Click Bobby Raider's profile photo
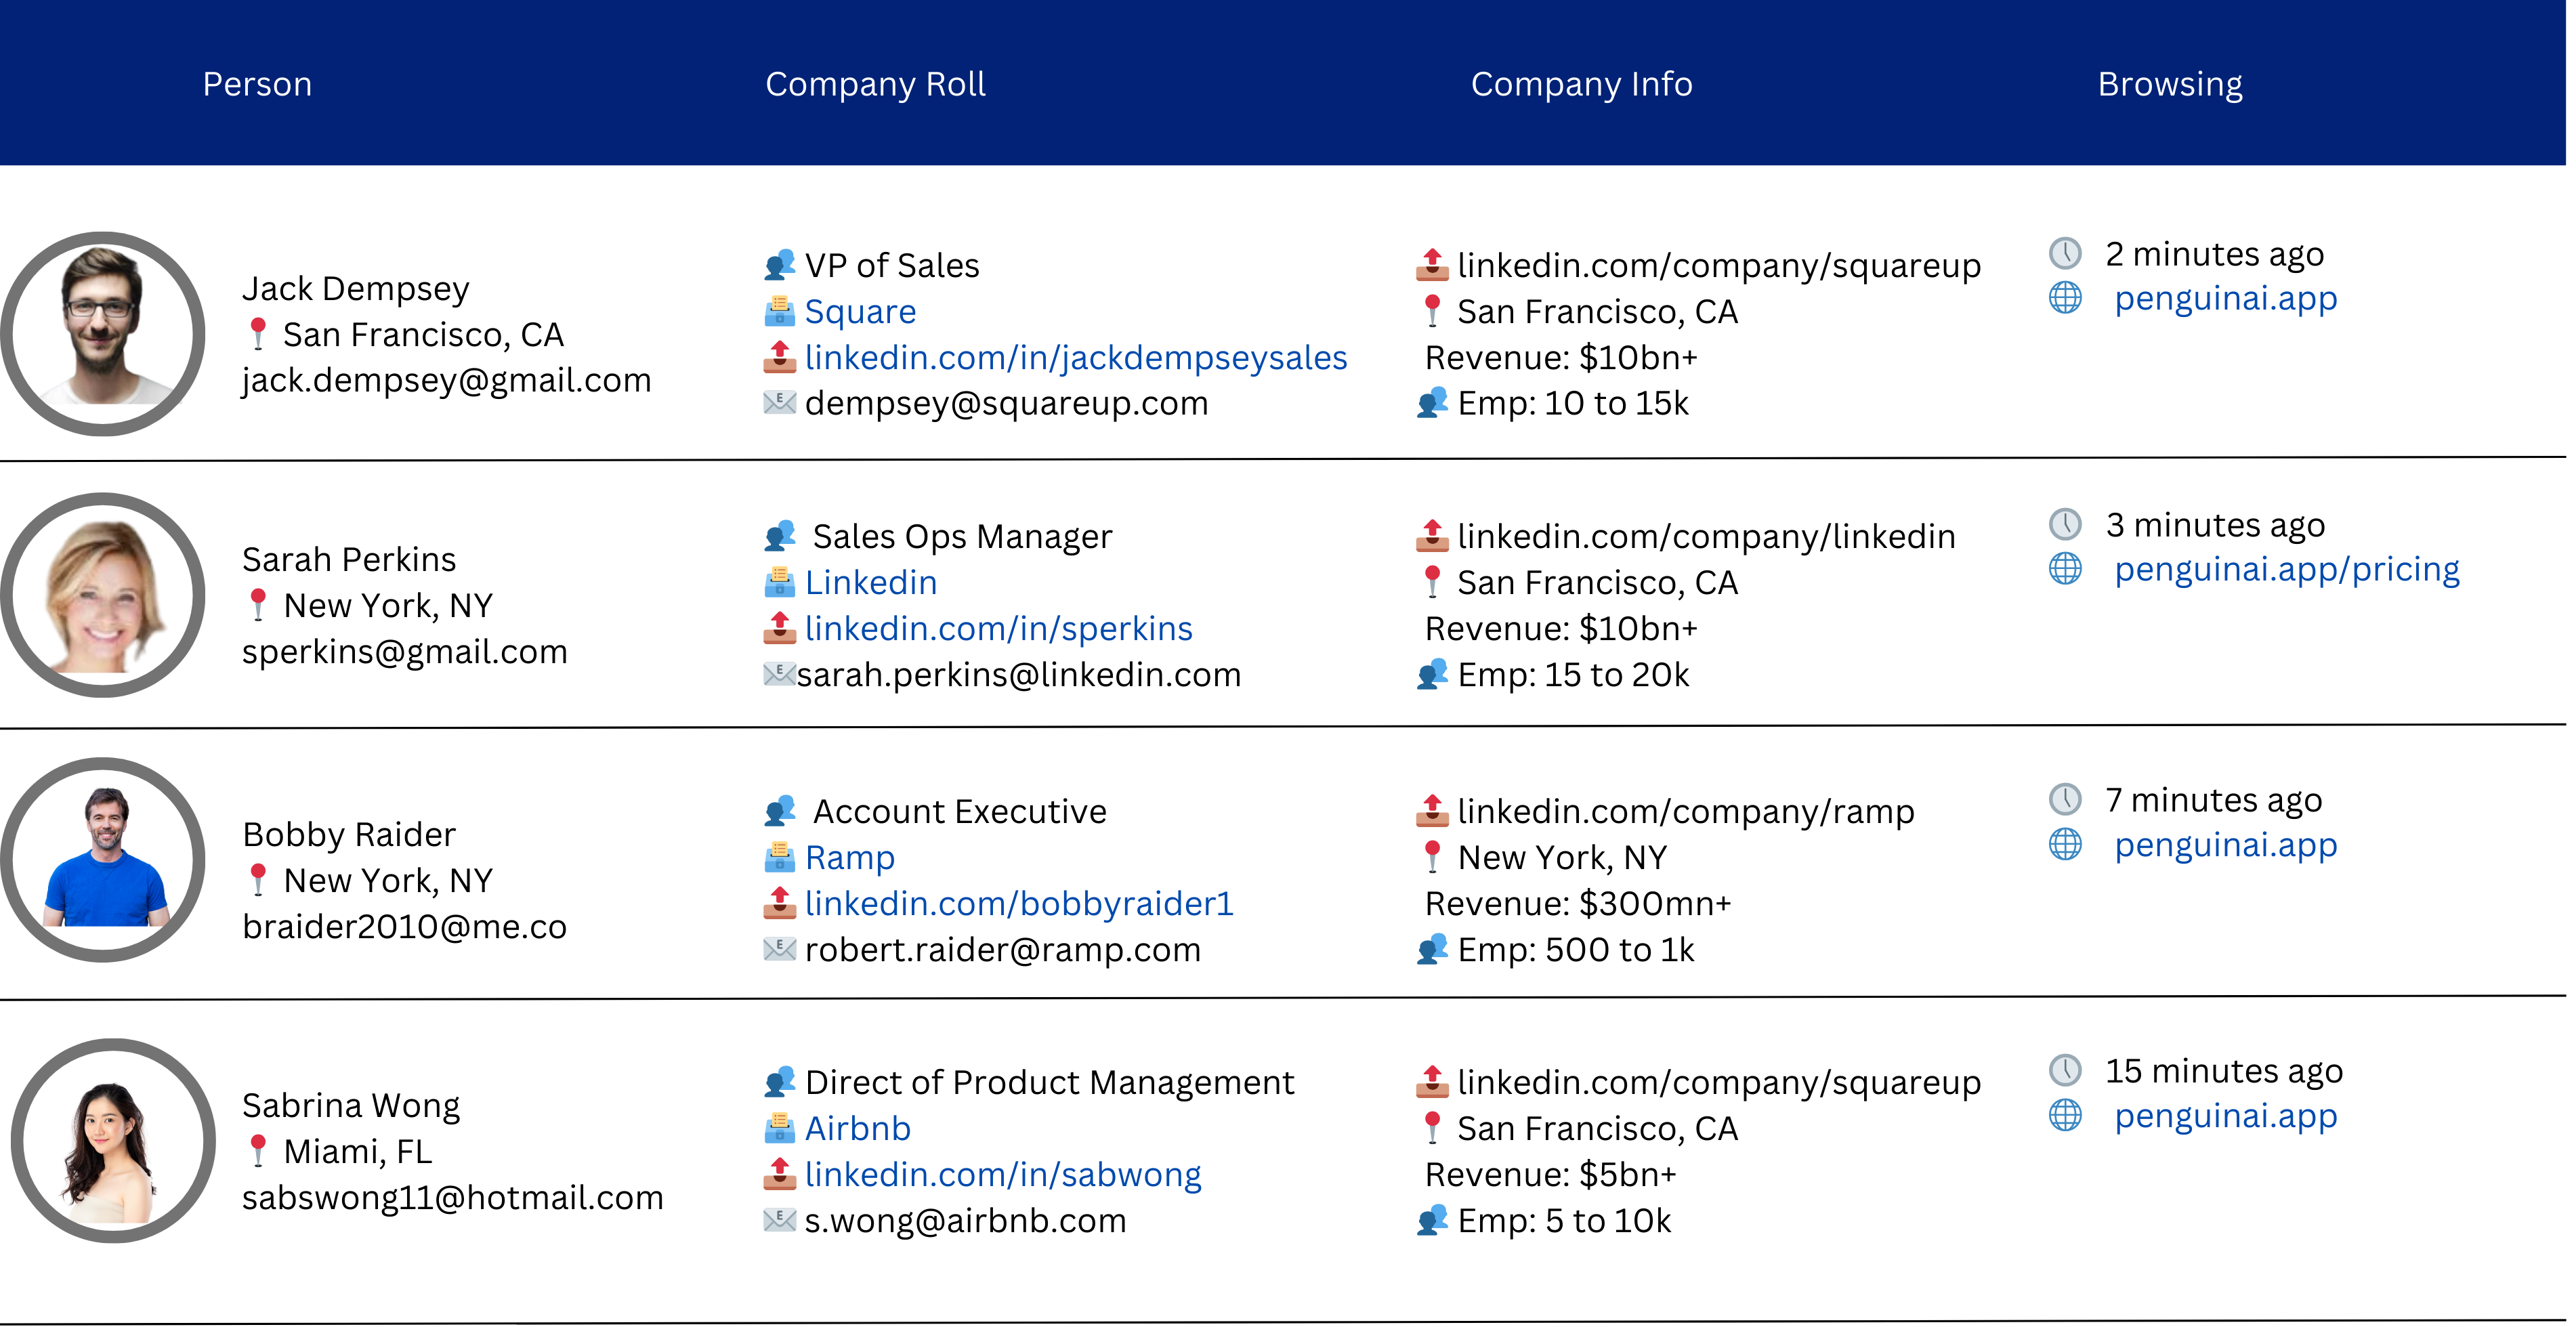 103,860
